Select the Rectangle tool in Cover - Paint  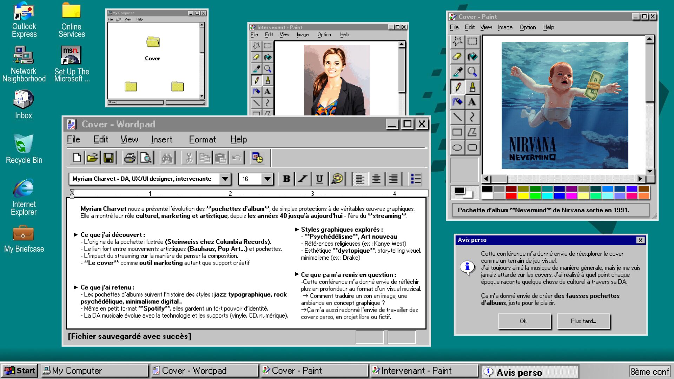pos(457,132)
